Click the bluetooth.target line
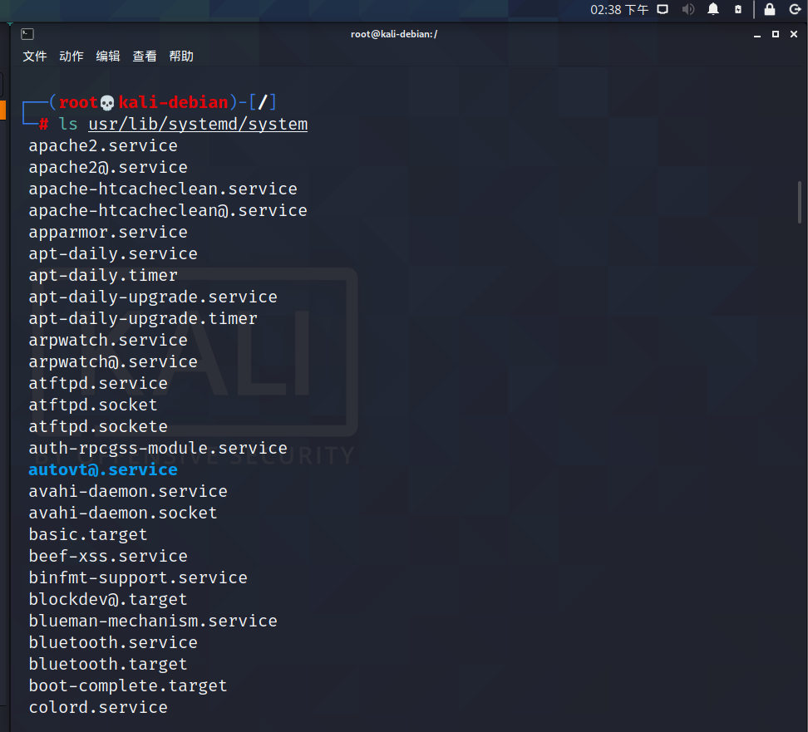 [x=108, y=665]
